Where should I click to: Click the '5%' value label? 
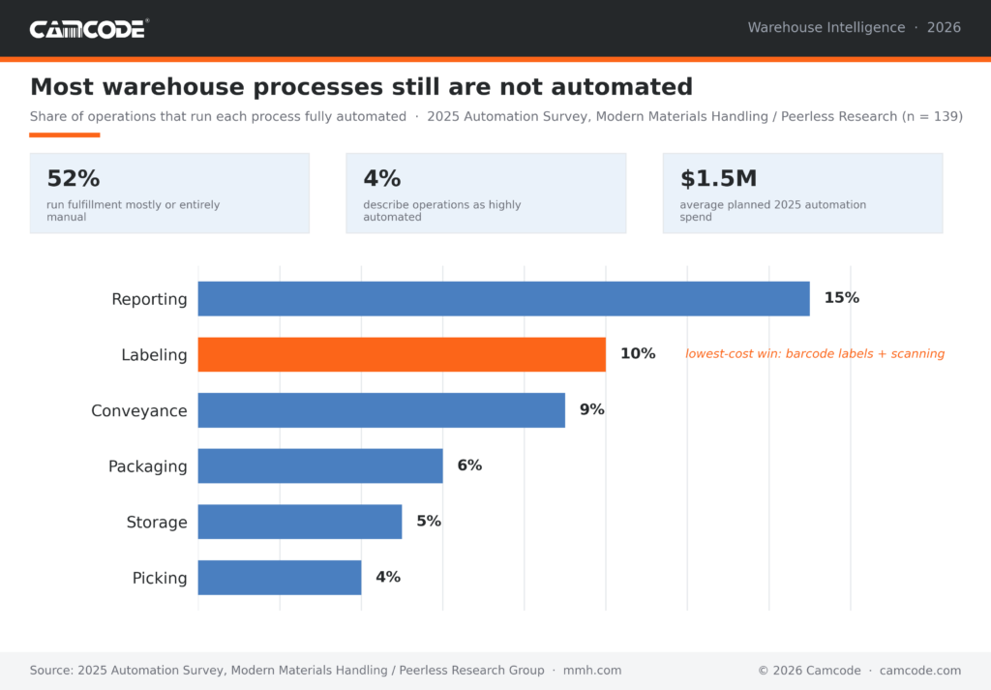(x=429, y=521)
